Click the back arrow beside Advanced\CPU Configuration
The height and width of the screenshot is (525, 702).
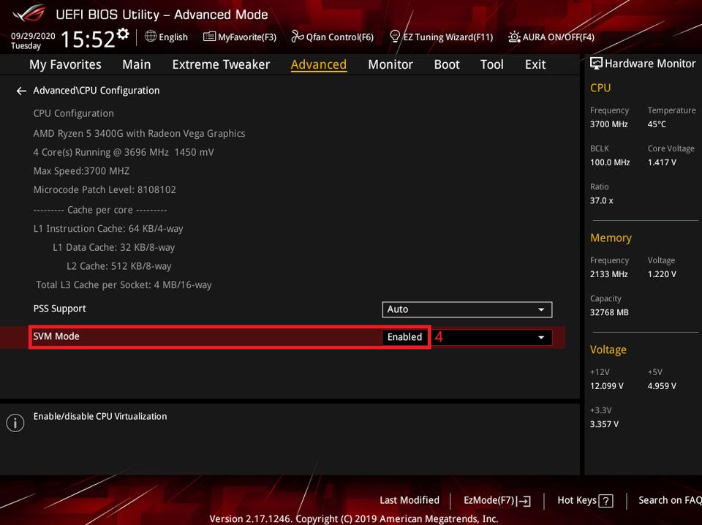click(x=21, y=91)
